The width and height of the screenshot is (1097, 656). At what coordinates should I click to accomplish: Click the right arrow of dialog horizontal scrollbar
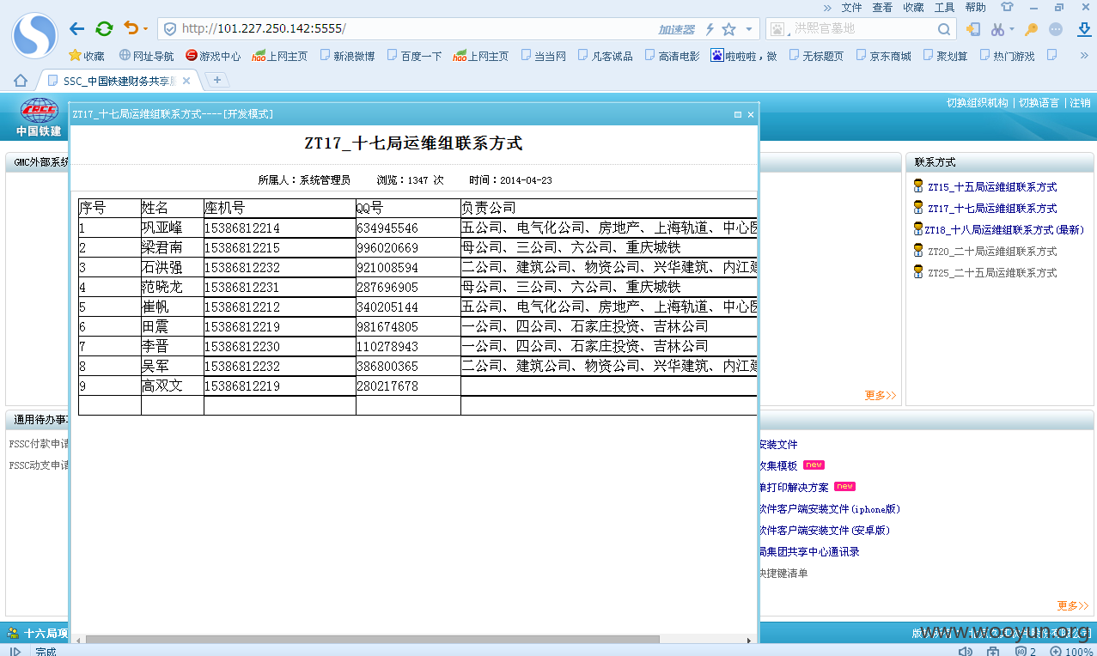pos(749,640)
